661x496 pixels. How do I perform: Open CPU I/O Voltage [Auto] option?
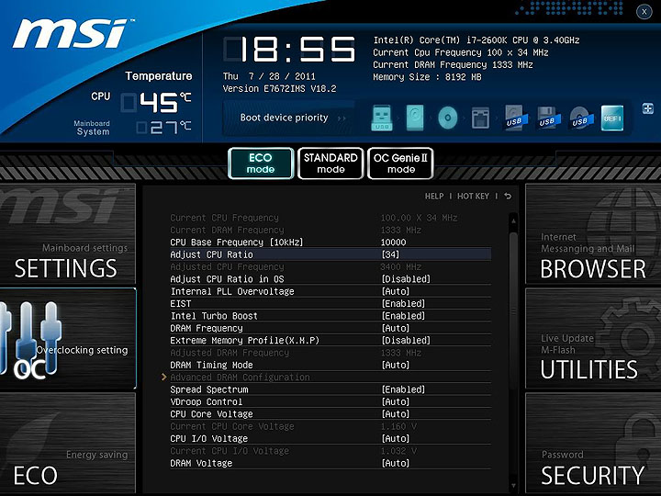[x=396, y=438]
